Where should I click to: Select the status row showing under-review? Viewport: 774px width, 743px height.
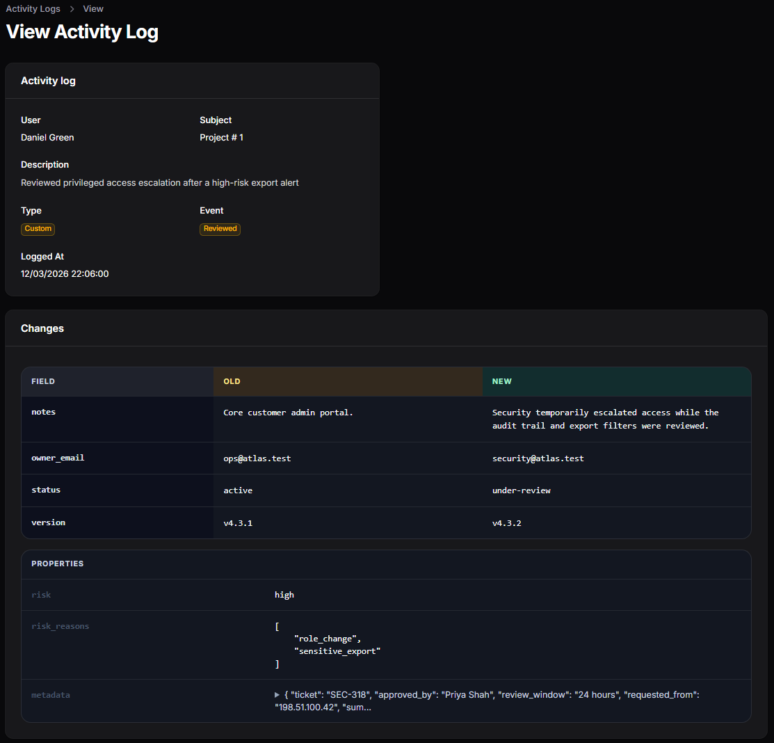pyautogui.click(x=522, y=490)
